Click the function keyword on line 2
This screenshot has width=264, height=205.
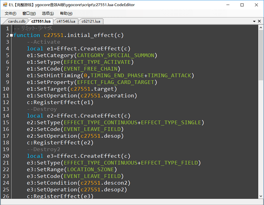27,35
